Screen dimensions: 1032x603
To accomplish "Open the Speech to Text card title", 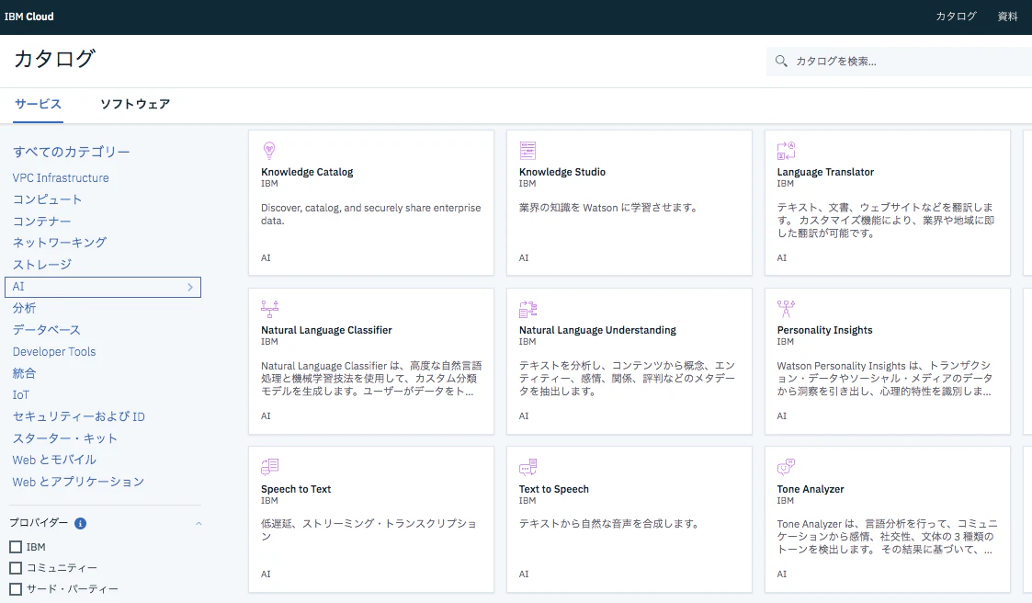I will pos(296,489).
